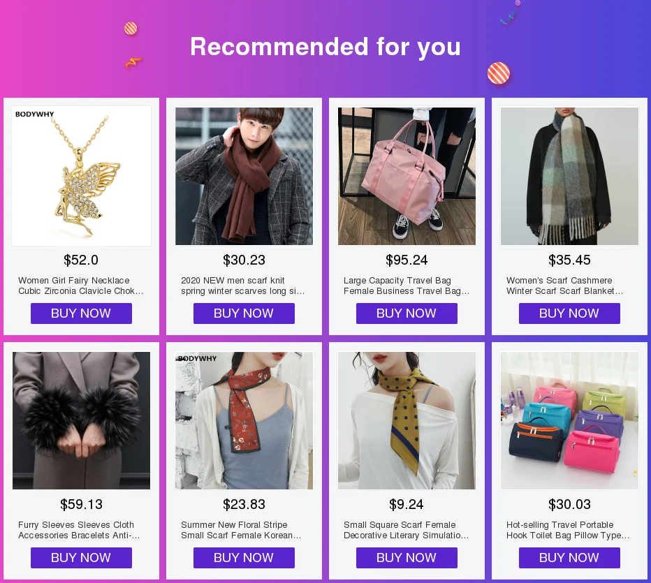The width and height of the screenshot is (651, 583).
Task: Open the brown men's scarf photo
Action: pyautogui.click(x=244, y=176)
